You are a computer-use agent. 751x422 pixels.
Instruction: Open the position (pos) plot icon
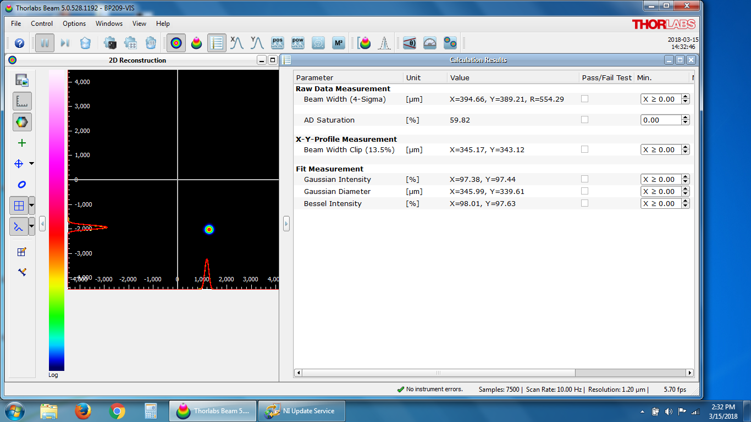pyautogui.click(x=278, y=43)
